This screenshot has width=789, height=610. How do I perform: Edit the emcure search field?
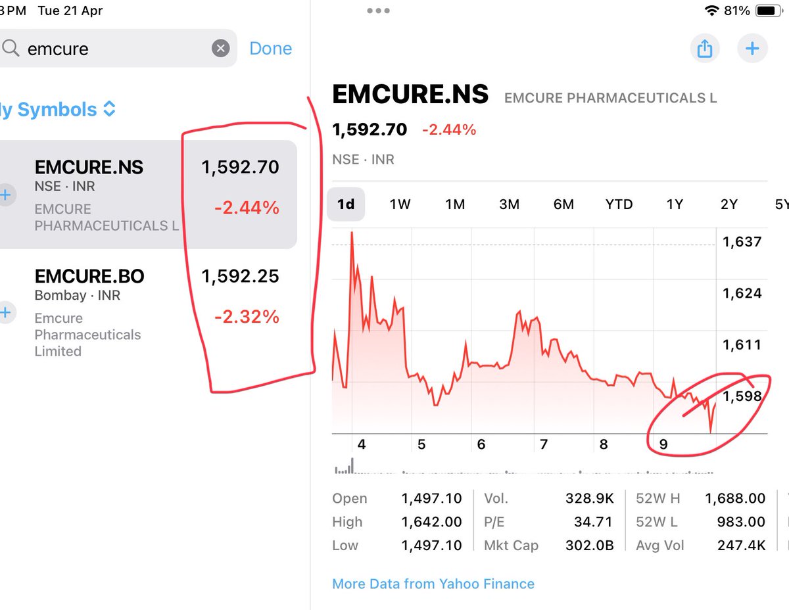(118, 49)
